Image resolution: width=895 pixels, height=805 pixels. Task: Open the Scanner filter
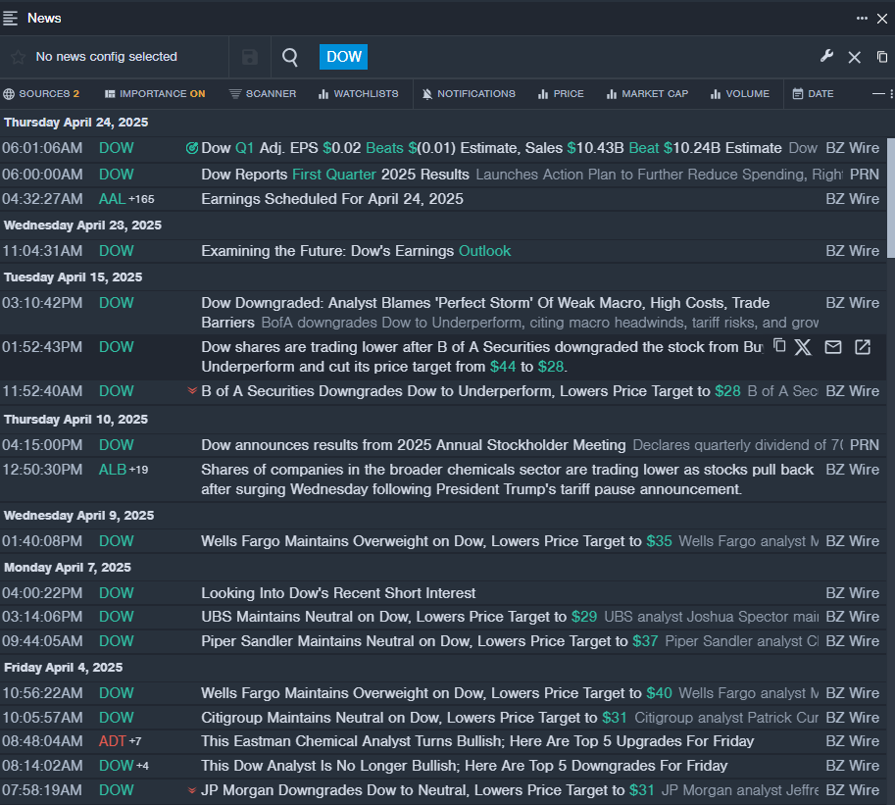tap(263, 93)
